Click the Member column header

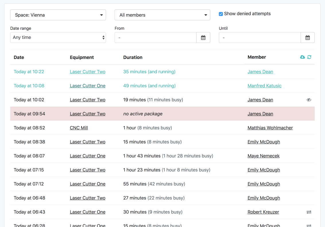[x=257, y=57]
